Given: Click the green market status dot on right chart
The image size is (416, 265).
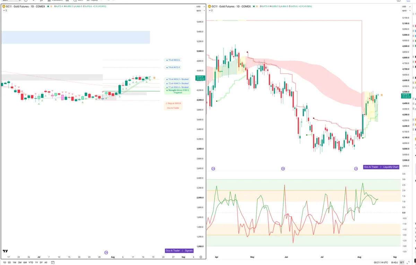Looking at the screenshot, I should point(253,6).
